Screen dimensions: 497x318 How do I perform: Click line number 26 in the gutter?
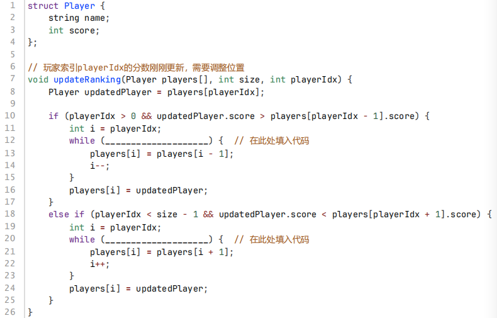(x=10, y=312)
